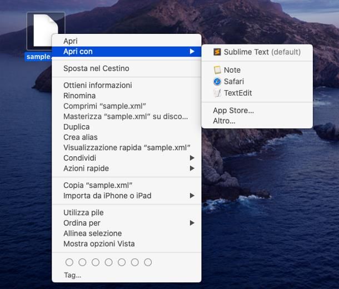Click the first tag color circle
Screen dimensions: 339x289
(69, 262)
